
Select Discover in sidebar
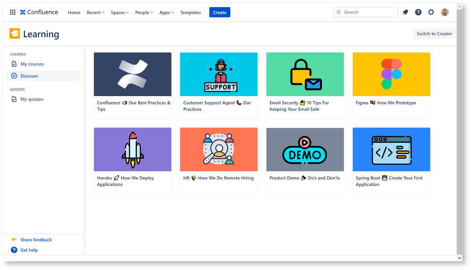43,76
